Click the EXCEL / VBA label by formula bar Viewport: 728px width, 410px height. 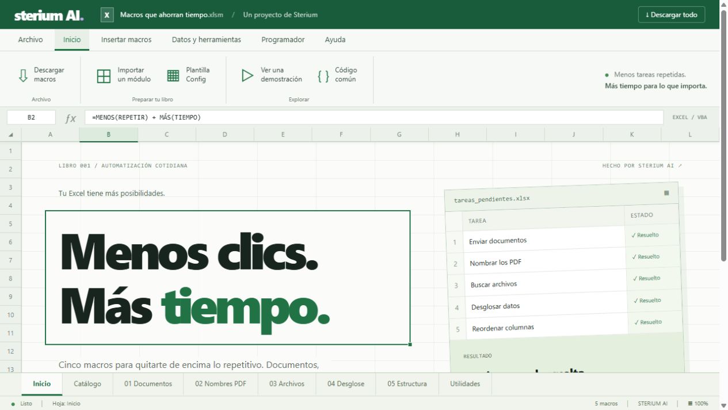[x=689, y=117]
